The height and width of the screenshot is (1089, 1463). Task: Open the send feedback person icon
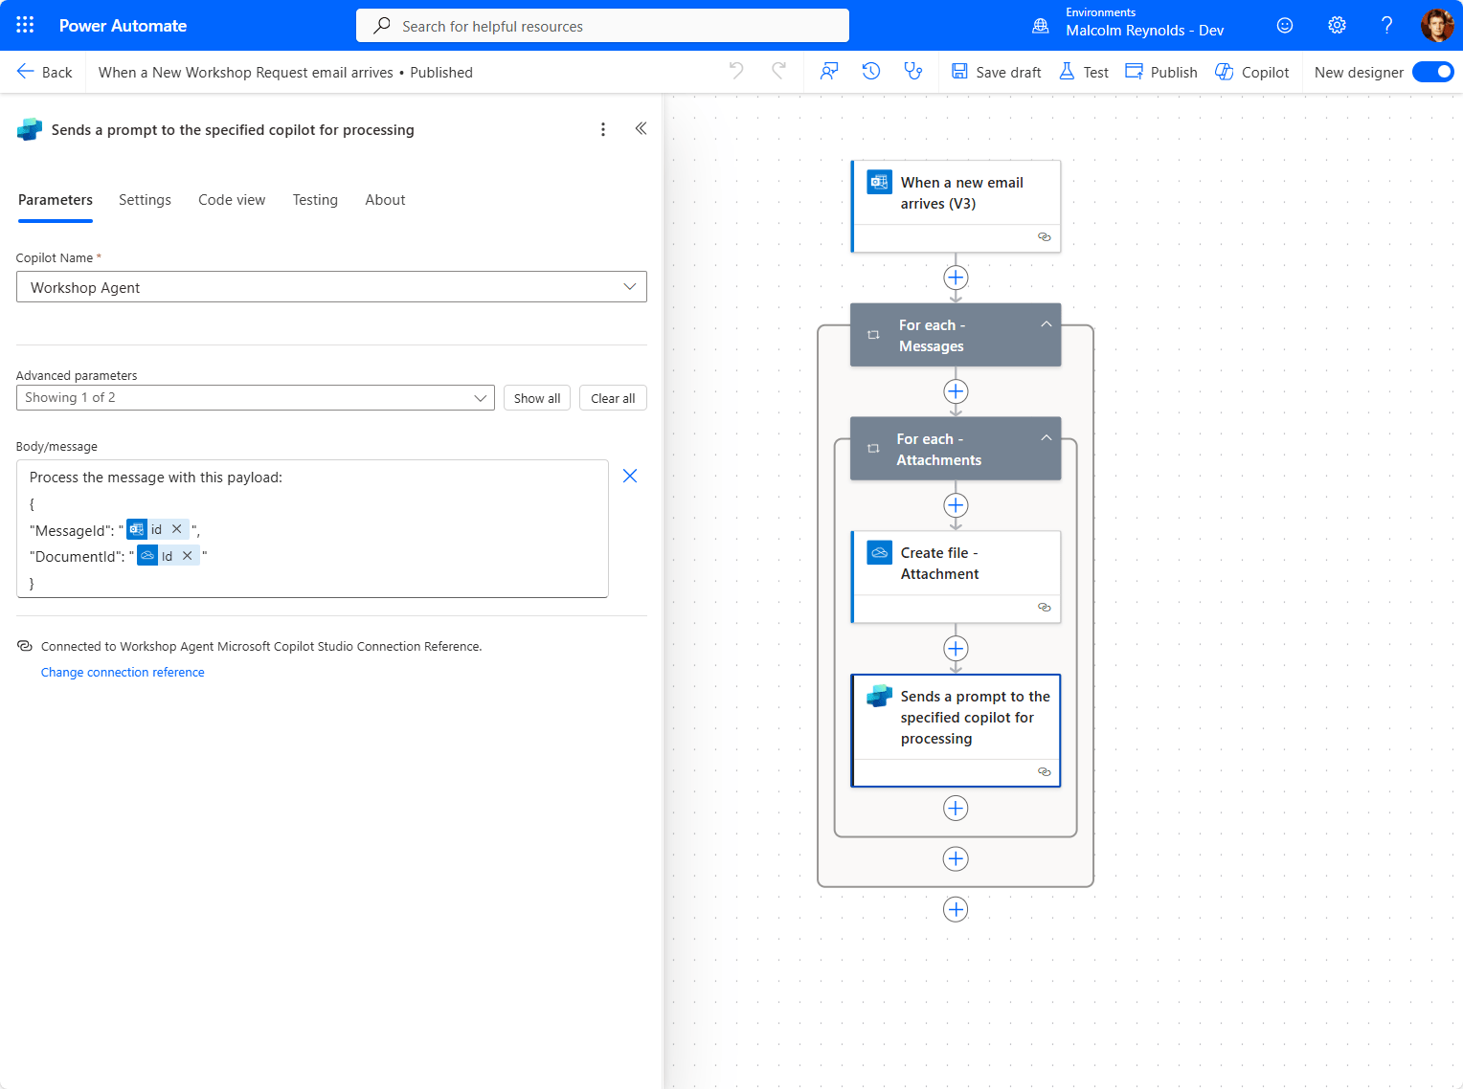829,71
